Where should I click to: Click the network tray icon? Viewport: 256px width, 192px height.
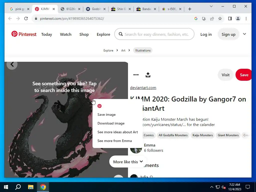218,187
